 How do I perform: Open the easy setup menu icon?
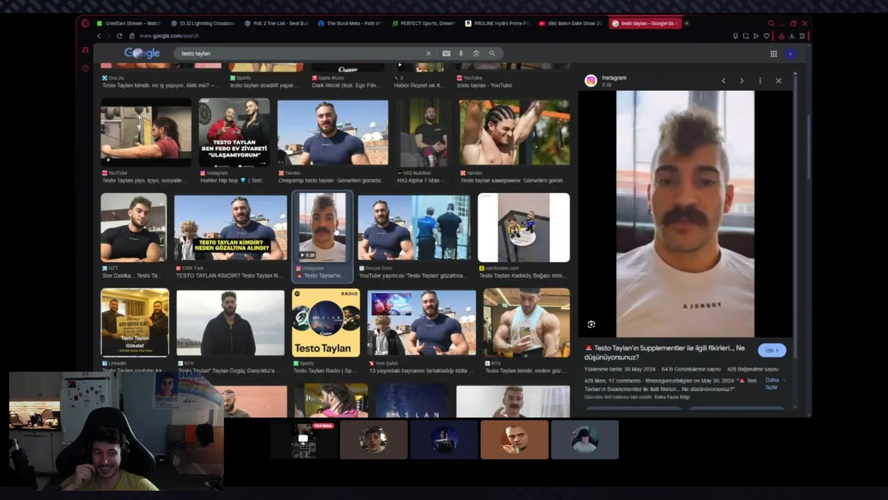coord(803,36)
